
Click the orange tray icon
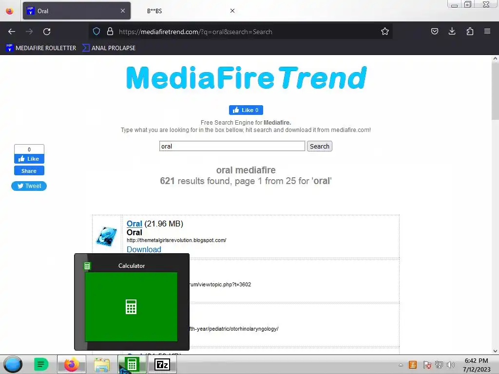point(413,365)
